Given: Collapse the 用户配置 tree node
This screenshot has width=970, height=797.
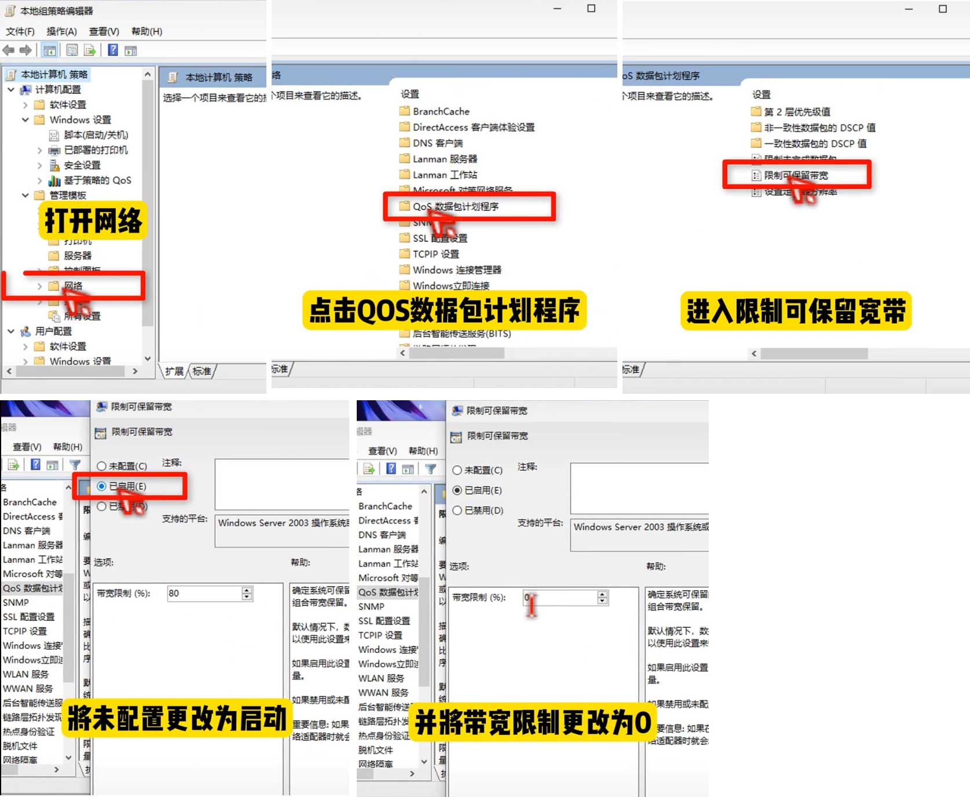Looking at the screenshot, I should click(11, 331).
